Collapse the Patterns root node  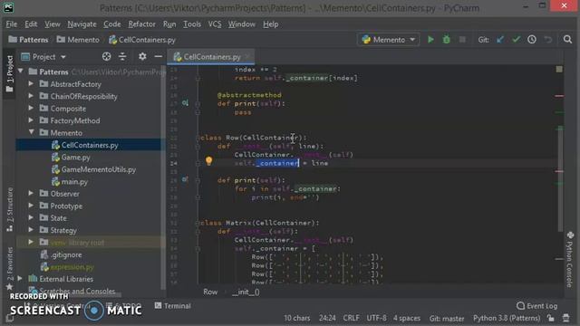click(21, 71)
